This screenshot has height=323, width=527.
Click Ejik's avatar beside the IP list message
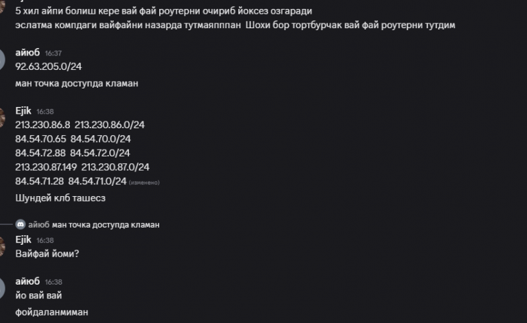point(2,117)
